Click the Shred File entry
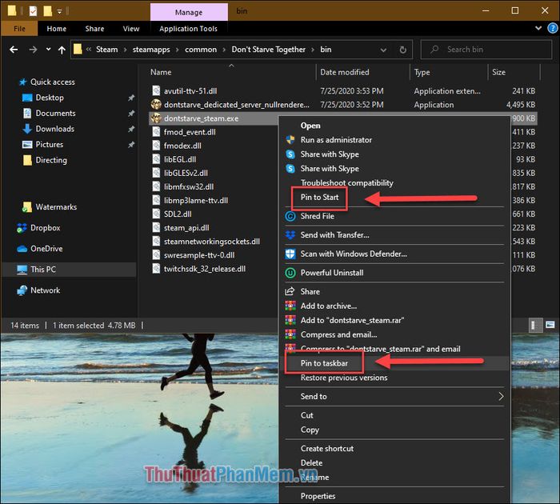 coord(317,216)
